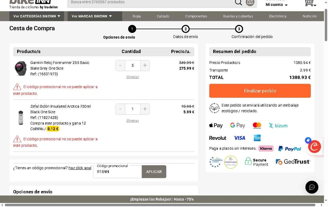Click the 0.12 € CoINNs badge
328x207 pixels.
click(x=53, y=129)
